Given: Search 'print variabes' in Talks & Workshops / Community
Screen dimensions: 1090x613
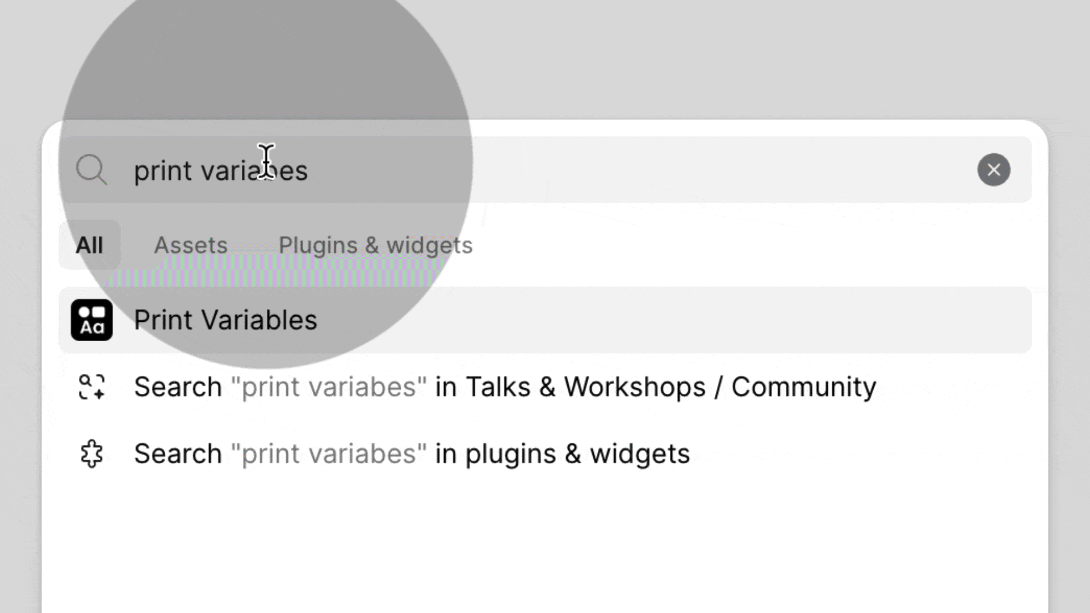Looking at the screenshot, I should coord(505,387).
